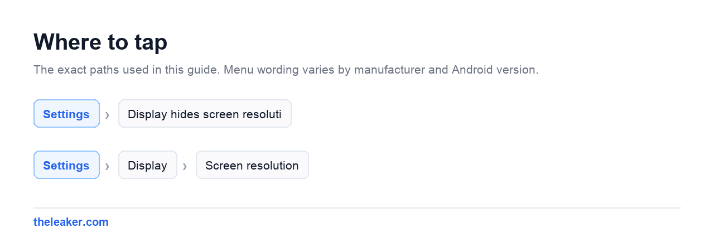Click the chevron after Settings in first path
The width and height of the screenshot is (714, 242).
tap(107, 115)
